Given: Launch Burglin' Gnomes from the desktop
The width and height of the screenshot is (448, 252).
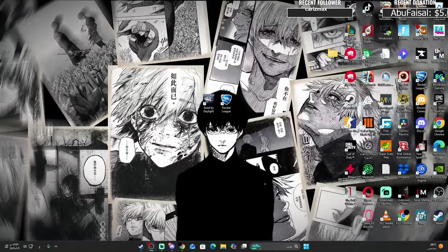Looking at the screenshot, I should (x=368, y=34).
